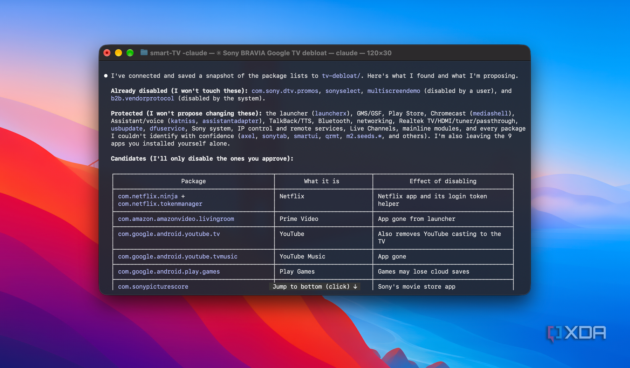Click com.amazon.amazonvideo.livingroom table cell

193,219
